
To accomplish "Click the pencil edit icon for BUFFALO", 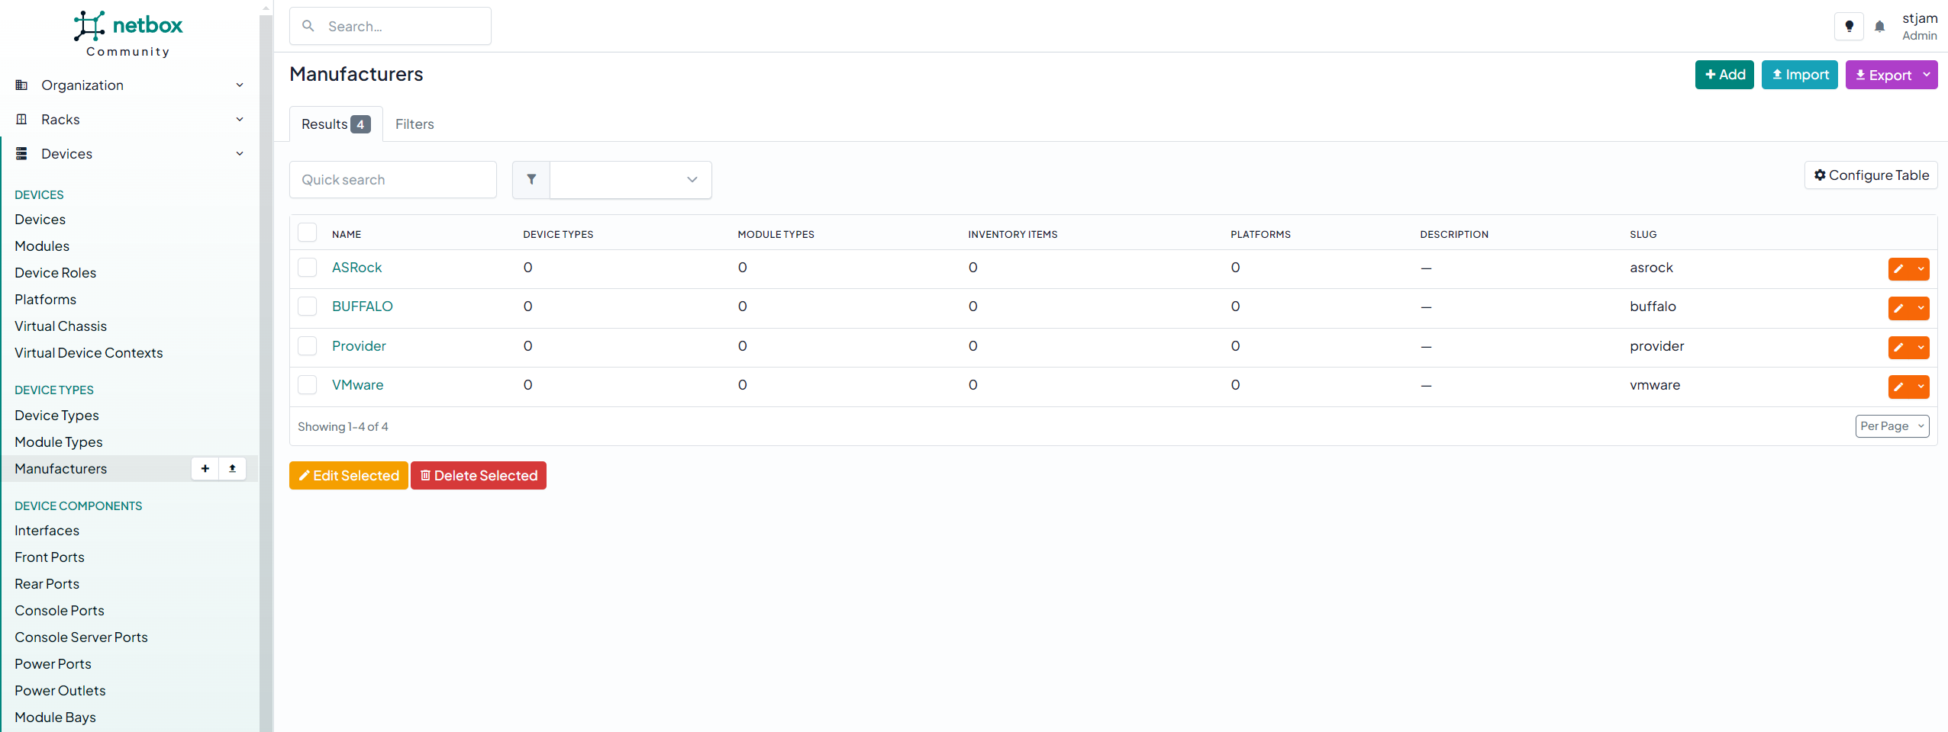I will [1899, 308].
